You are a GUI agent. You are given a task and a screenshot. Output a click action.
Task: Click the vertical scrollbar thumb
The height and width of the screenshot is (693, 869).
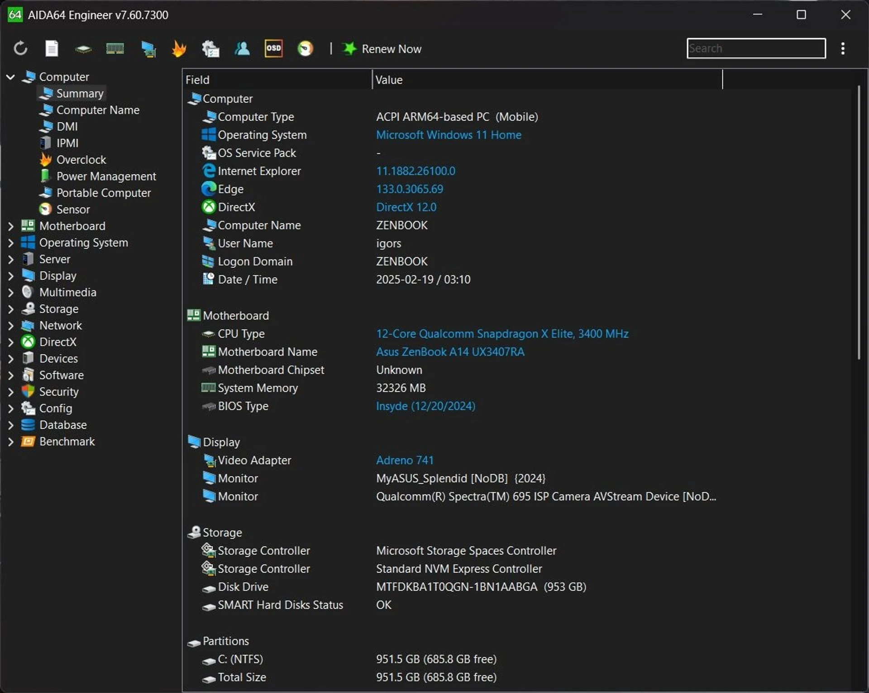859,223
